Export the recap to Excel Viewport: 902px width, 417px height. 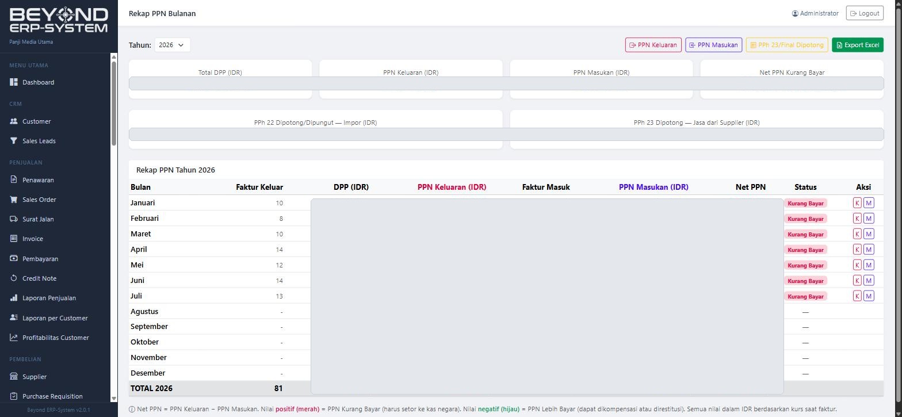[x=858, y=45]
